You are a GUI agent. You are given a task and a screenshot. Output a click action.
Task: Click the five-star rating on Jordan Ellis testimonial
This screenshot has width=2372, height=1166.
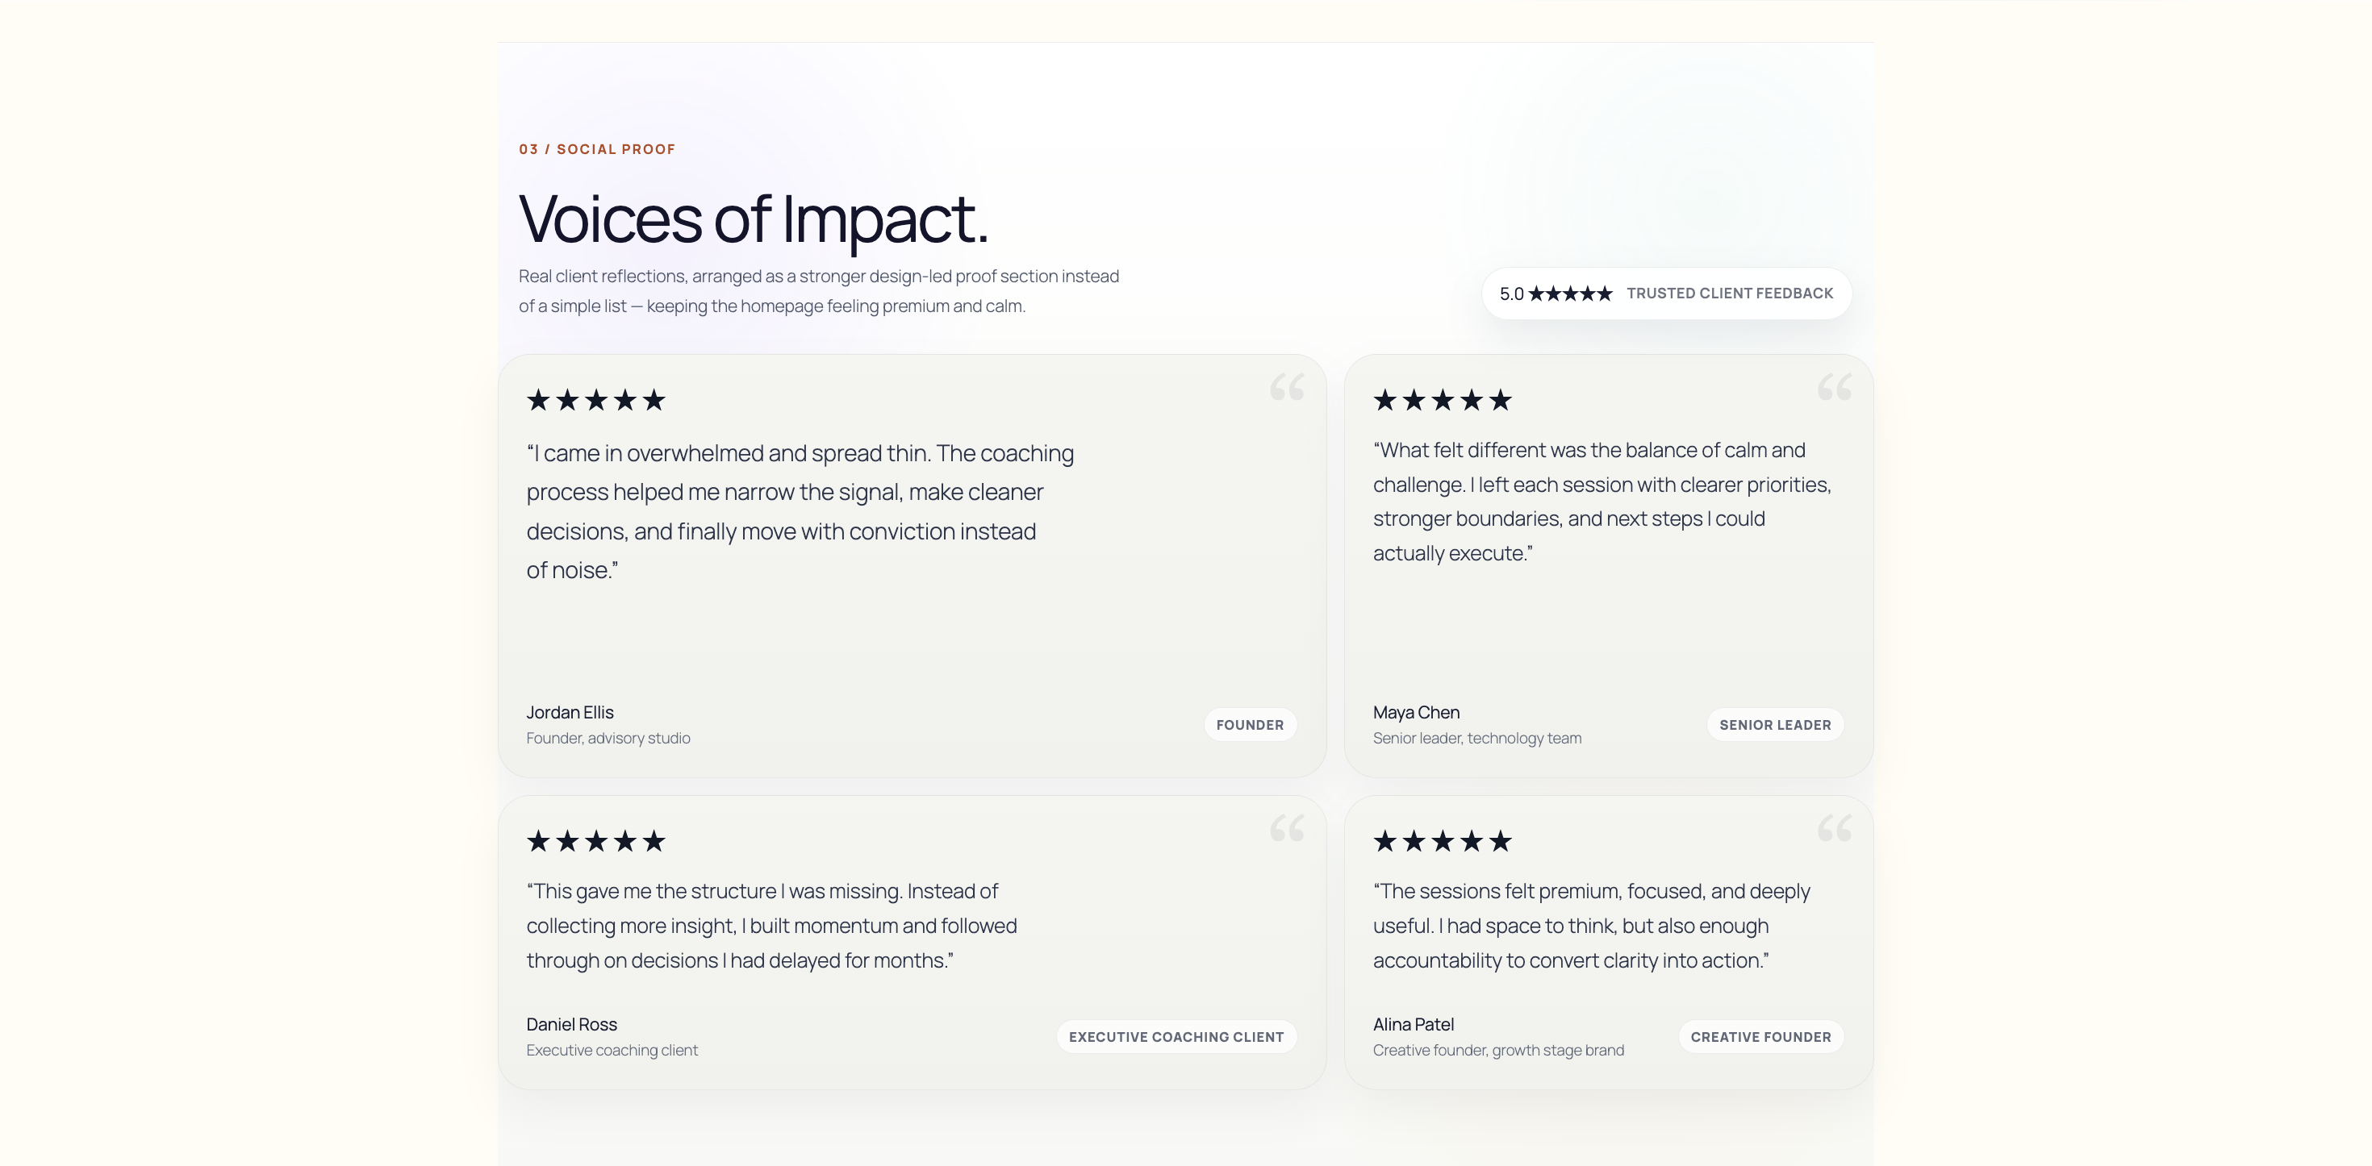pyautogui.click(x=595, y=400)
